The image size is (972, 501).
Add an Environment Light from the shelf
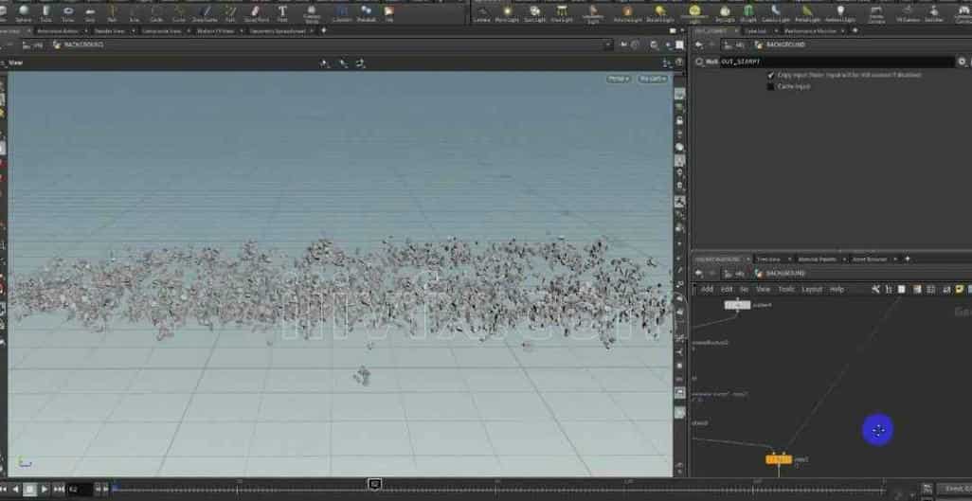click(694, 12)
